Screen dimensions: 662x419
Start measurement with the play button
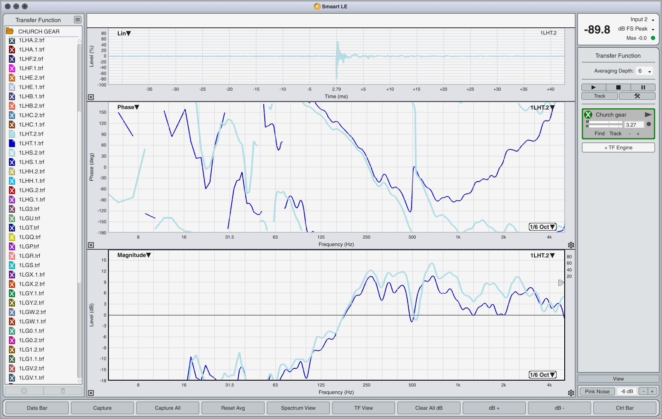(594, 87)
